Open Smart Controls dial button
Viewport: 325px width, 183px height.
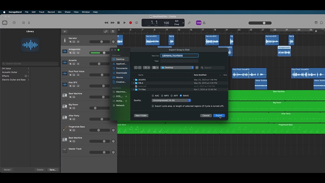24,23
